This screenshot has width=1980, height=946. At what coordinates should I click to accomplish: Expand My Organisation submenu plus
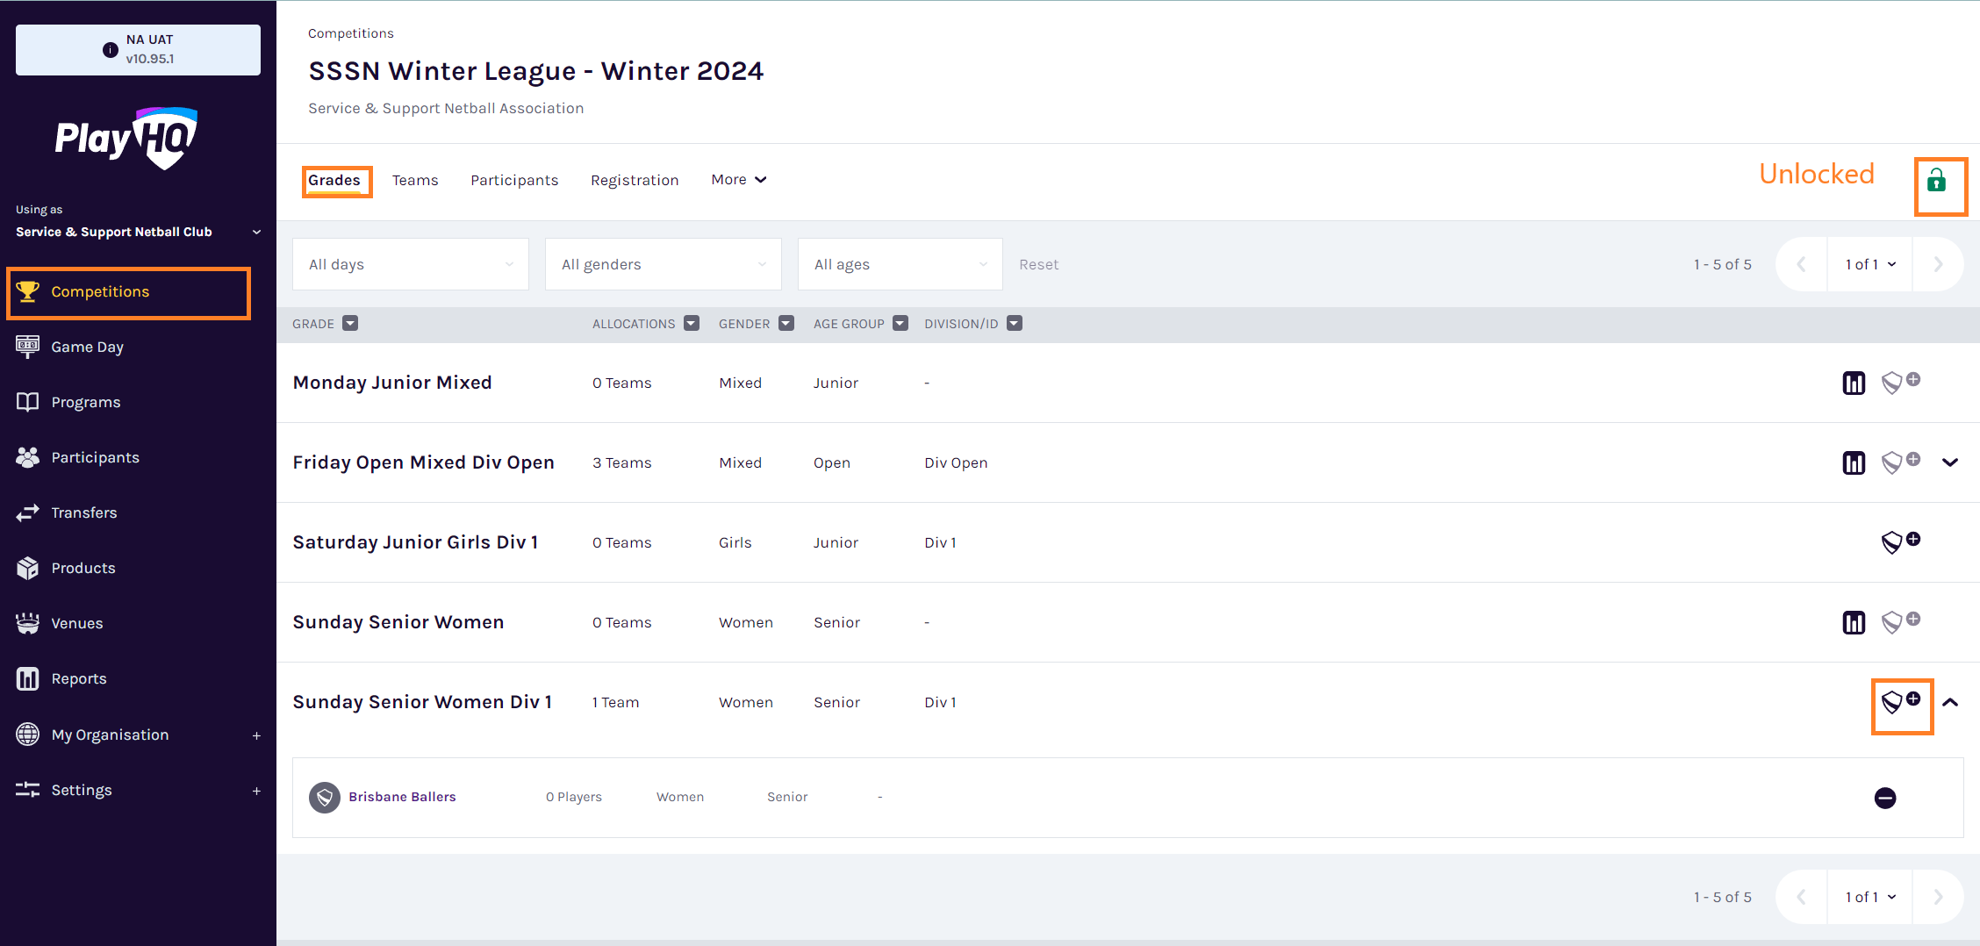coord(256,735)
